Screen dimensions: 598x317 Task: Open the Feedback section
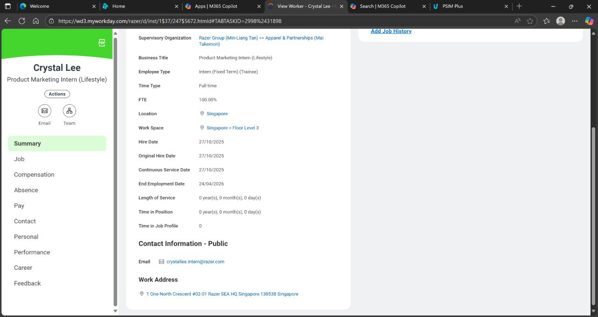coord(57,283)
